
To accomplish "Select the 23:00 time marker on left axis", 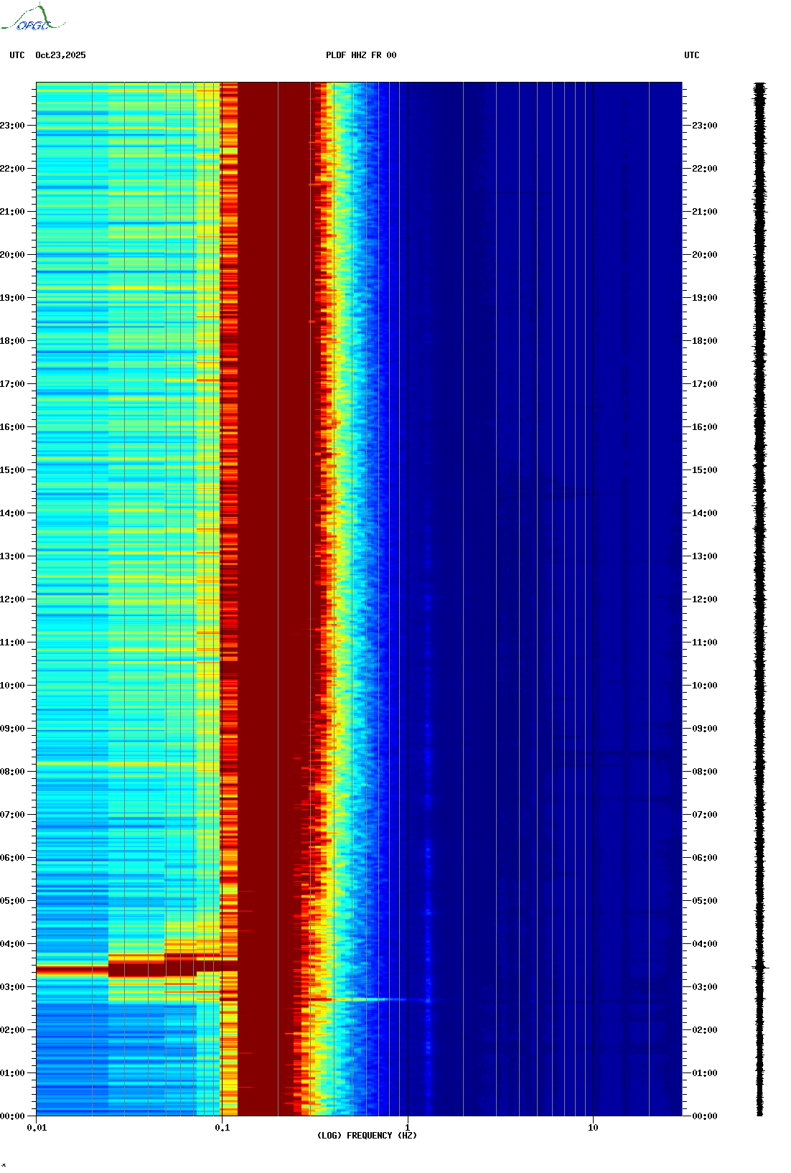I will click(x=13, y=126).
